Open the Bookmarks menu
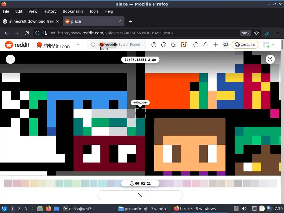 point(73,11)
